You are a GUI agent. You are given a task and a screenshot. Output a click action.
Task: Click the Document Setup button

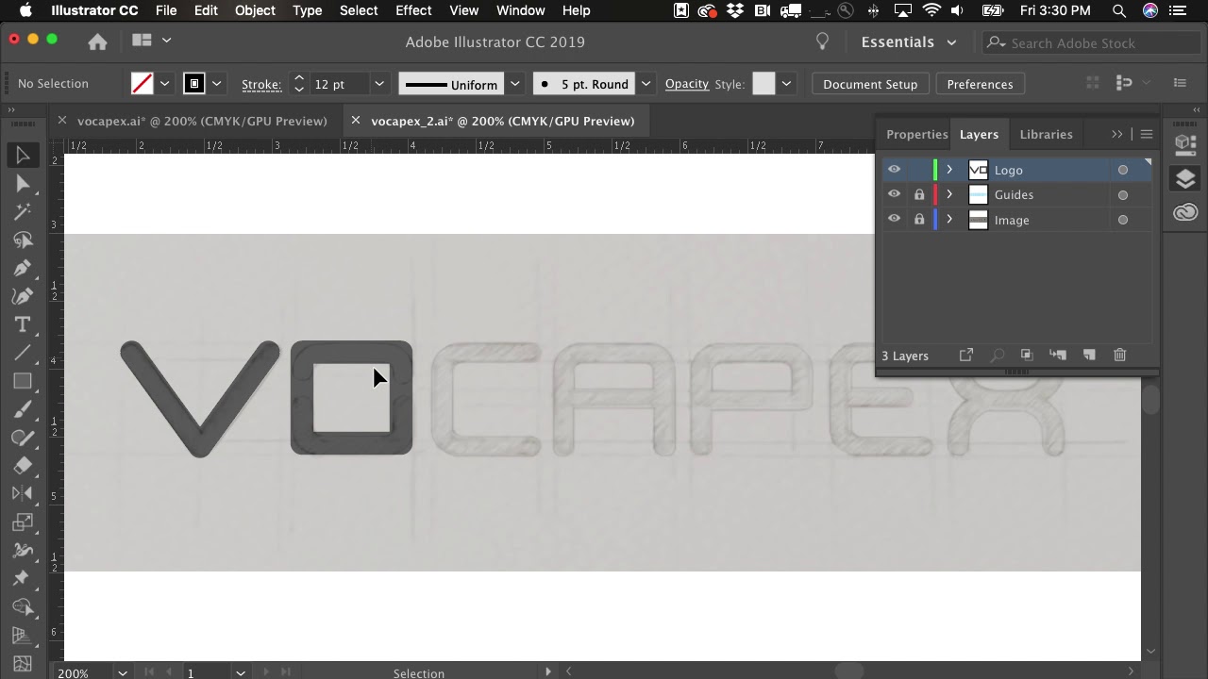[870, 84]
